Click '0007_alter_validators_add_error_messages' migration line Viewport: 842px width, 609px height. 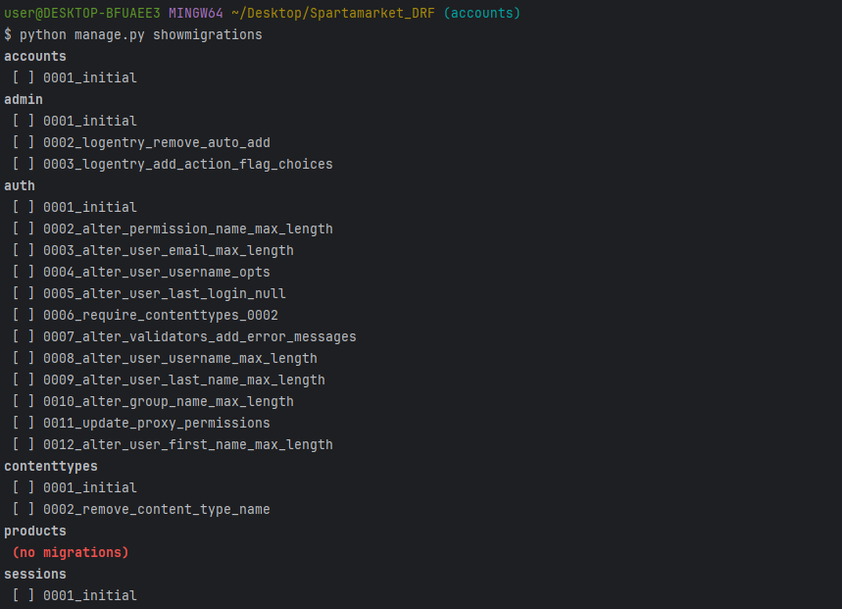(x=200, y=336)
